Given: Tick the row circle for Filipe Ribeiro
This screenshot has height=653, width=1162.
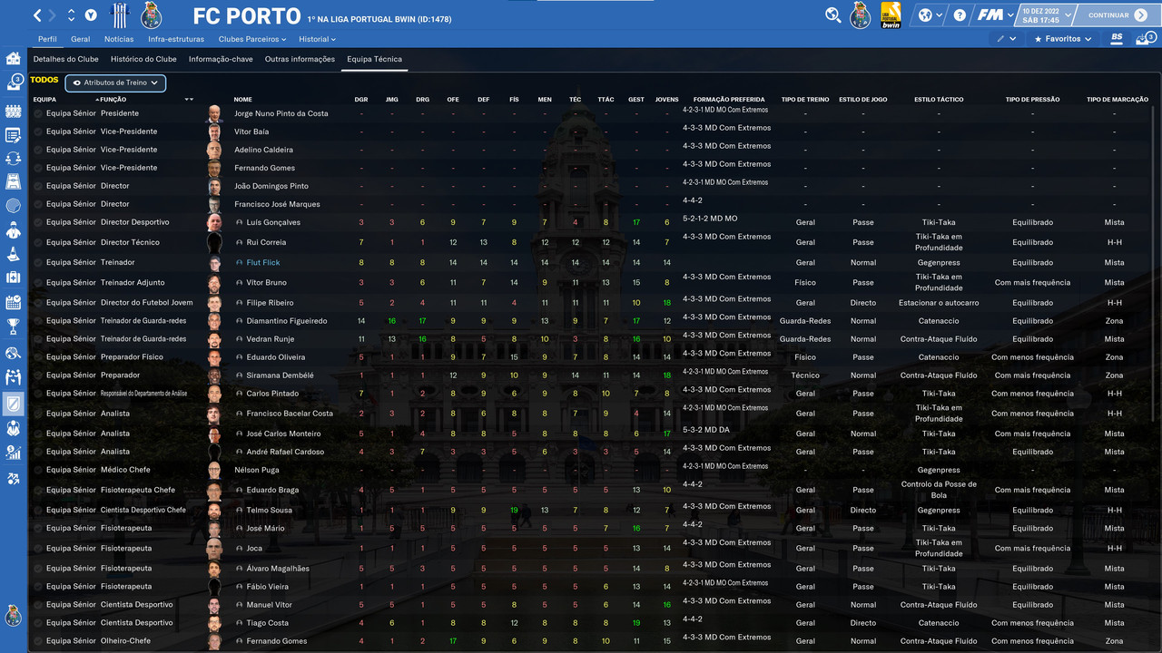Looking at the screenshot, I should tap(38, 303).
